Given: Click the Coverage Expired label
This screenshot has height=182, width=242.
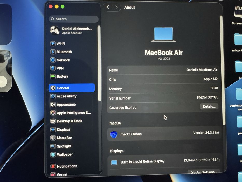Looking at the screenshot, I should pos(123,108).
